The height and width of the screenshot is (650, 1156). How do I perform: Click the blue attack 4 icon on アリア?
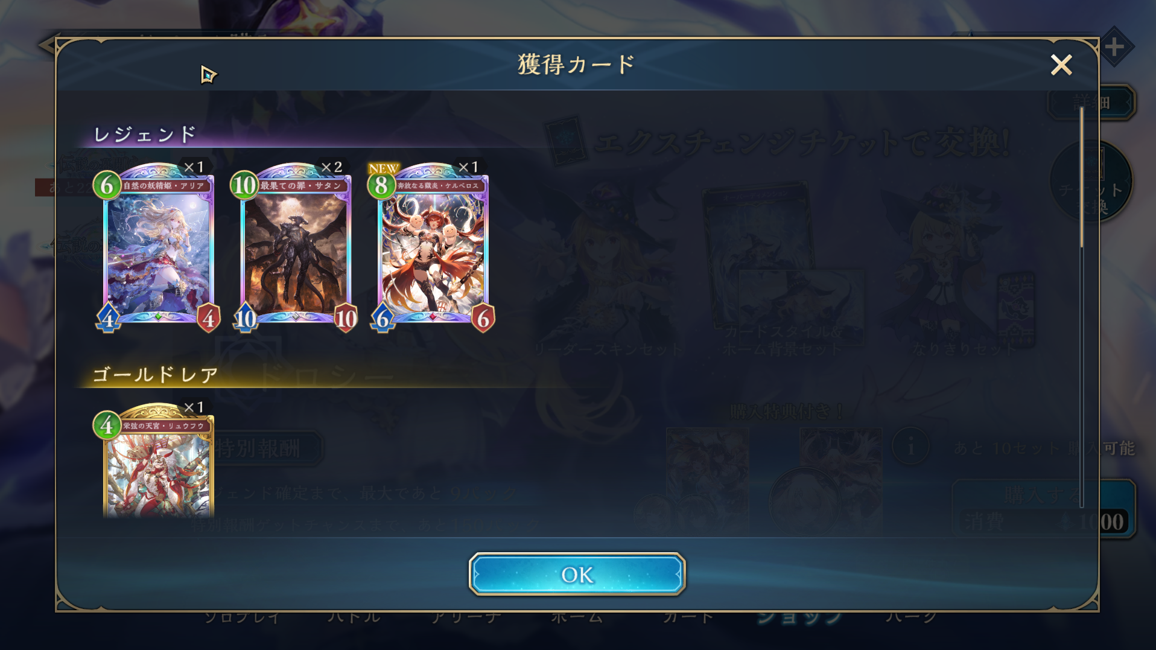108,318
